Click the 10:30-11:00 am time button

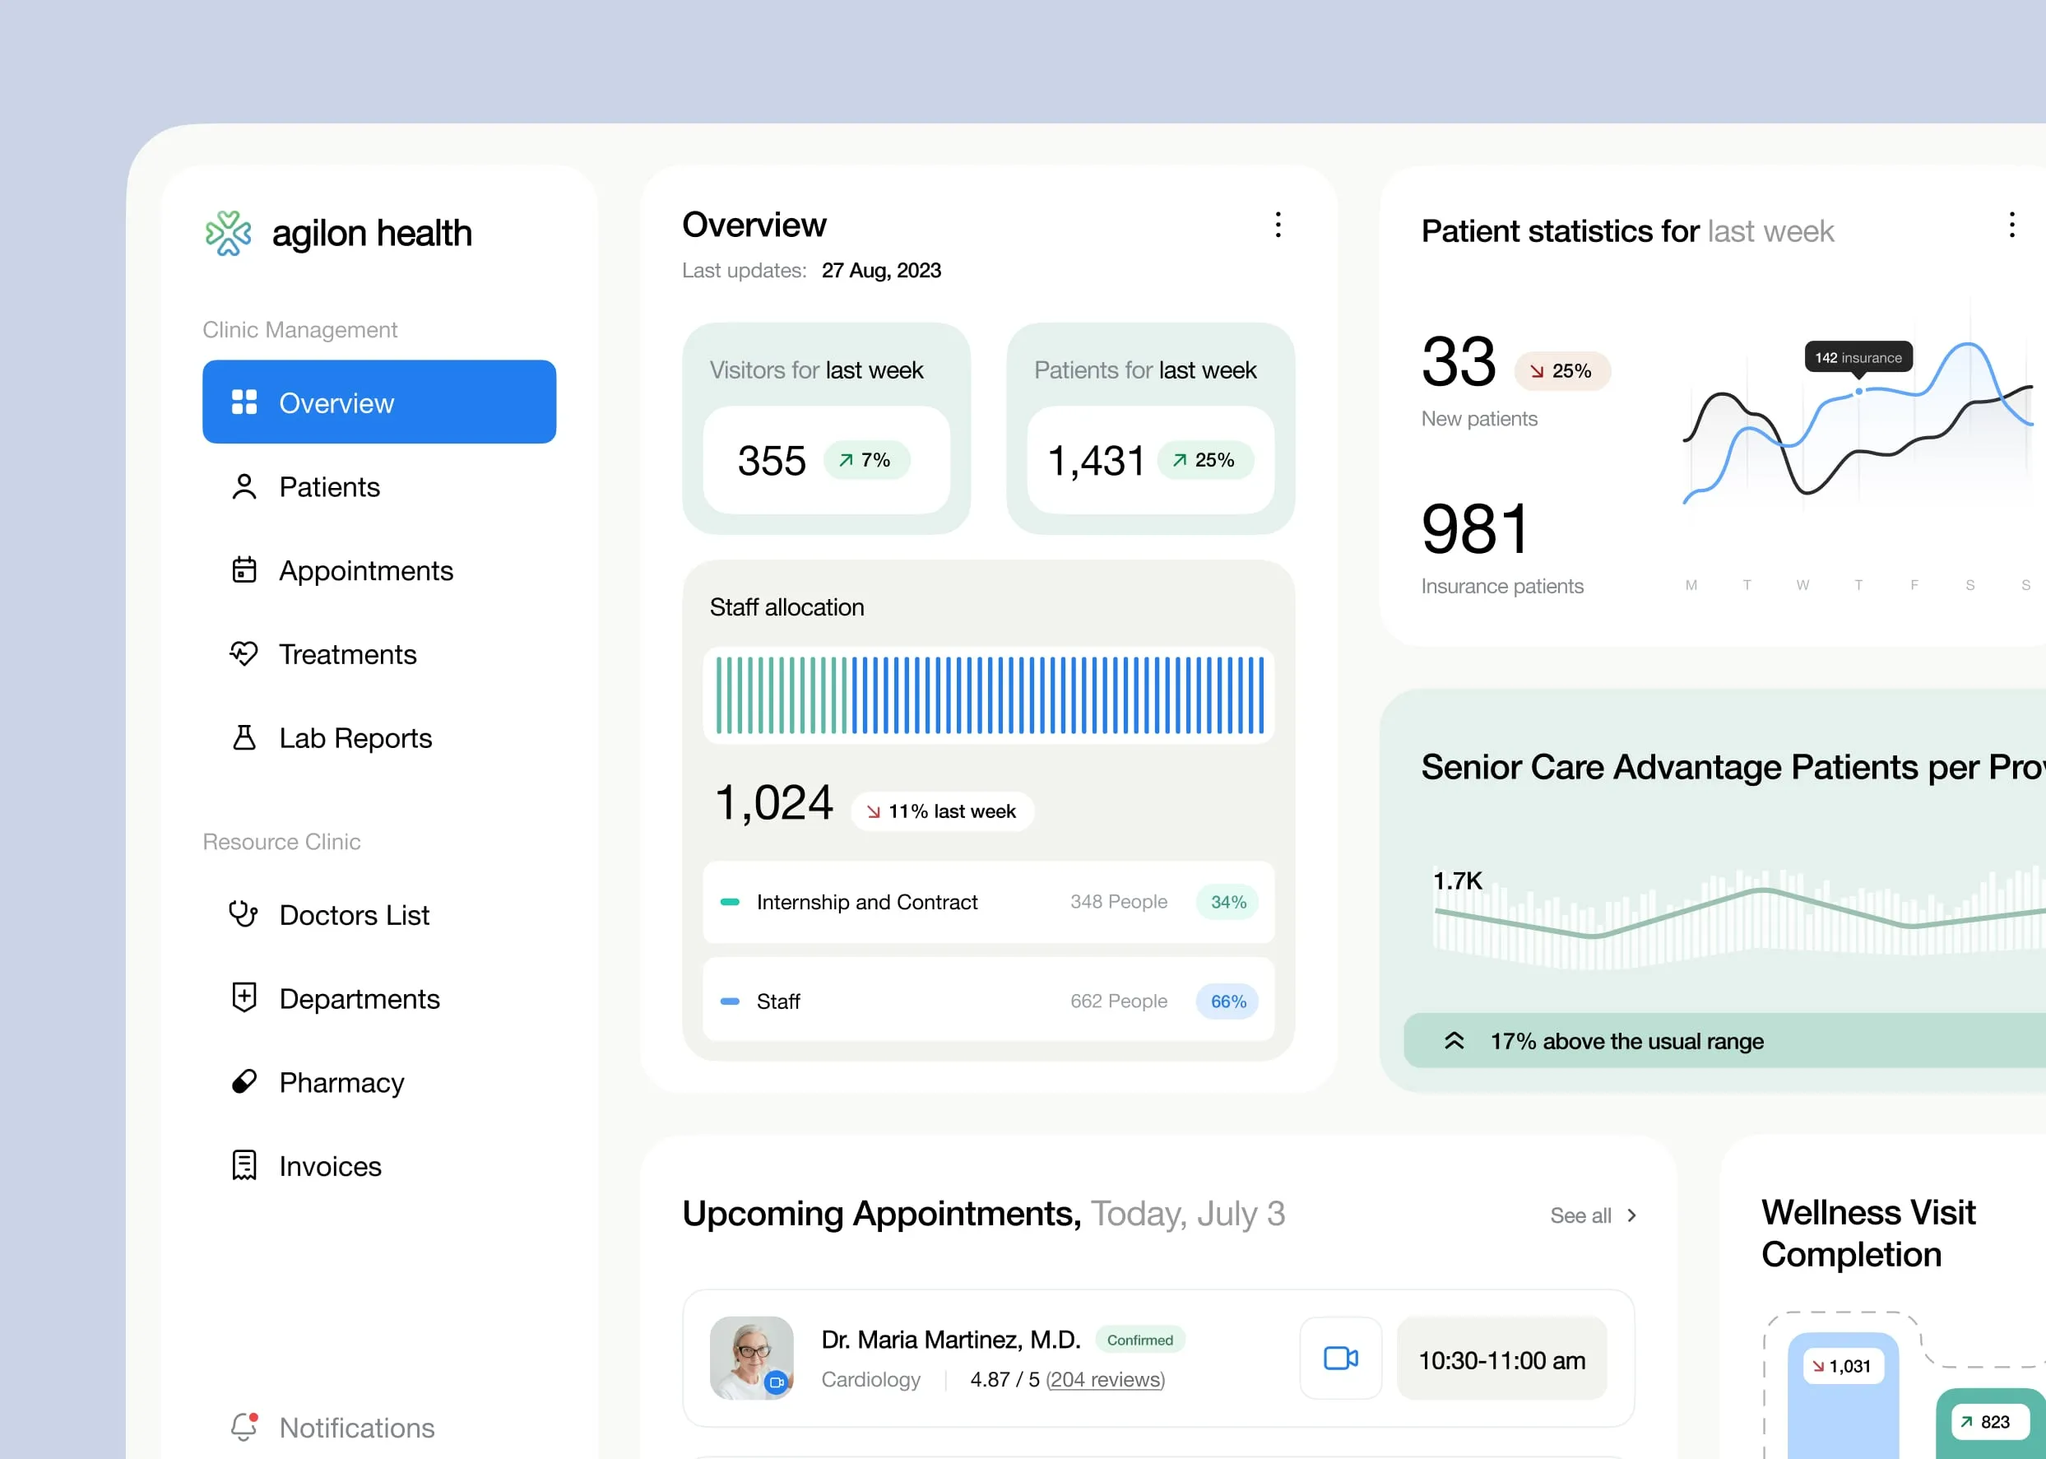coord(1501,1358)
